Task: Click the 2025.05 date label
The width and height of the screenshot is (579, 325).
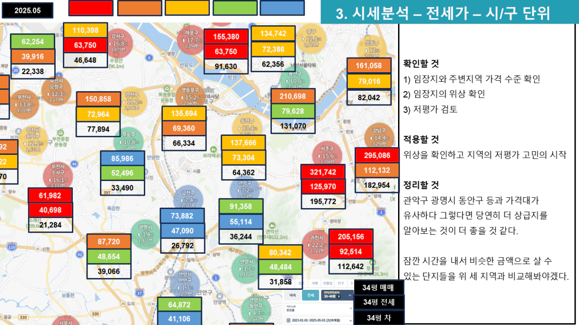Action: click(28, 10)
